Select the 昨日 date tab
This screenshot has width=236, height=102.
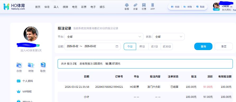point(142,46)
